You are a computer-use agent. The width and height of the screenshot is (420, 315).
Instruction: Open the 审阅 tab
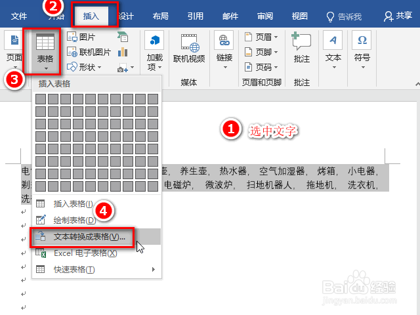(265, 16)
